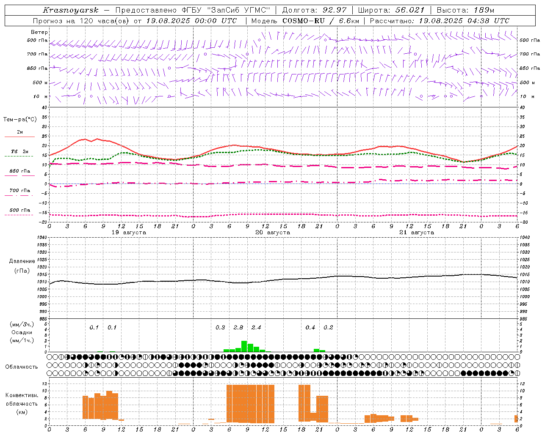Click the Krasnoyarsk station title
Screen dimensions: 542x433
point(71,10)
